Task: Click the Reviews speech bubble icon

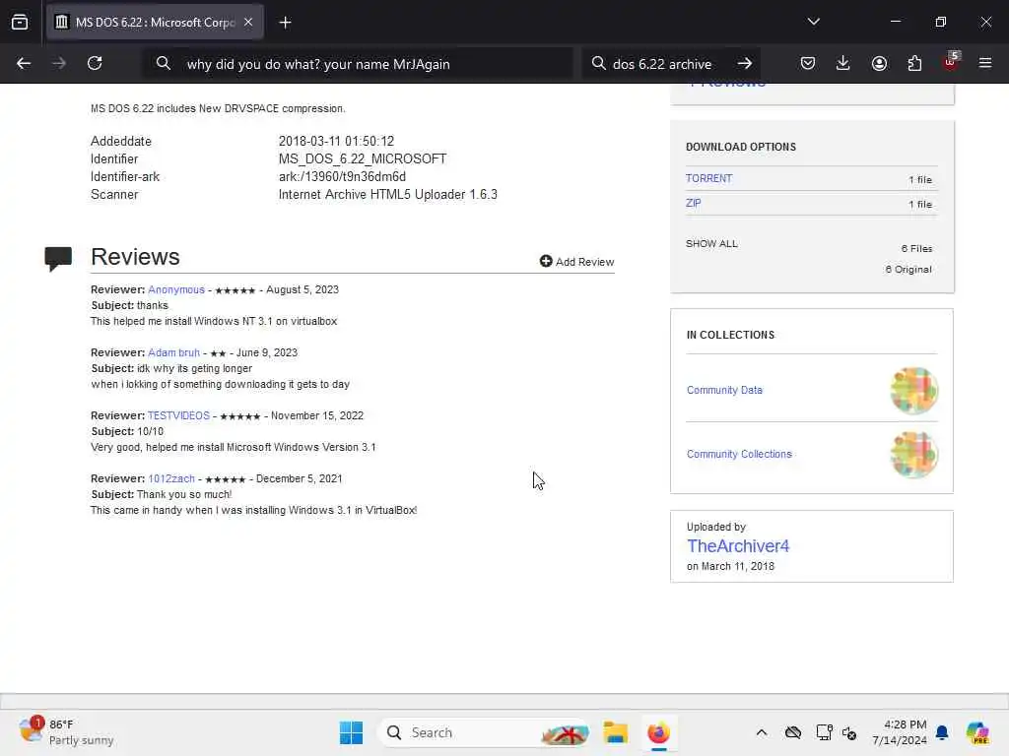Action: click(58, 259)
